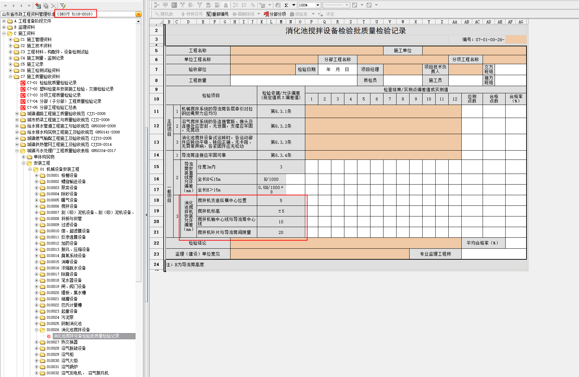This screenshot has width=579, height=377.
Task: Click the filter funnel icon
Action: point(63,6)
